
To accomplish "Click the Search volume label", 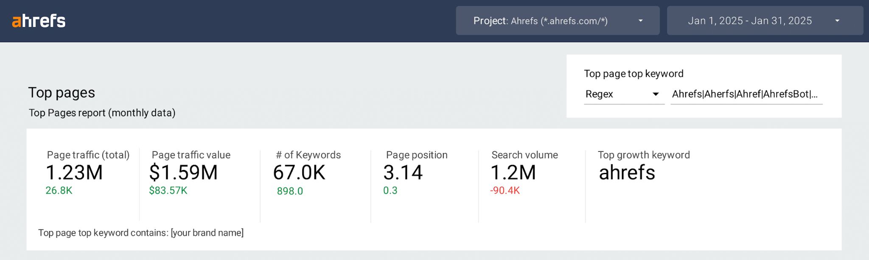I will (524, 155).
